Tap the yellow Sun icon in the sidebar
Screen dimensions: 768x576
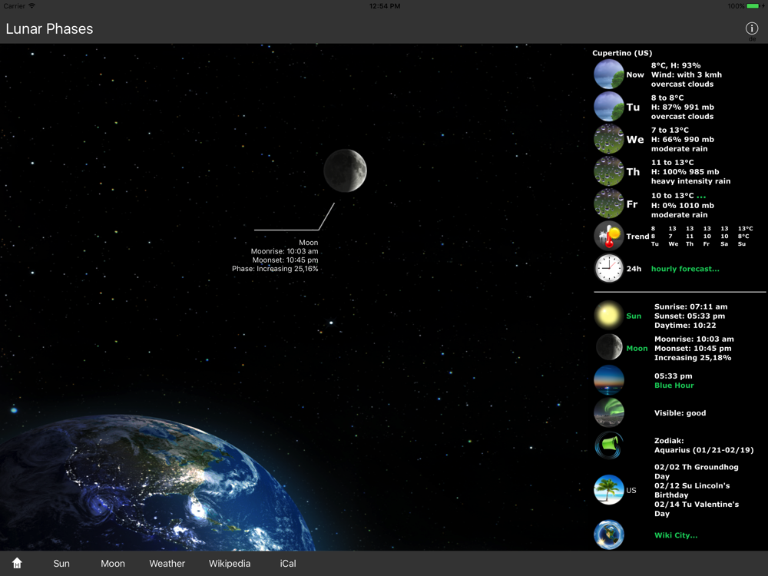(x=609, y=316)
